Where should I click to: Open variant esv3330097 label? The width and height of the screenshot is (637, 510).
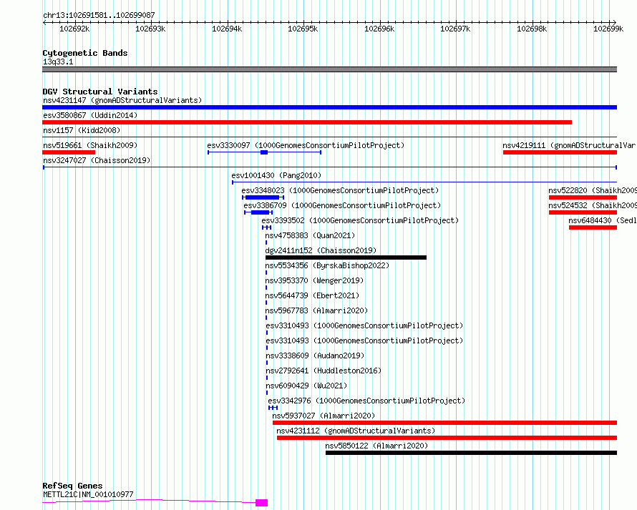coord(306,145)
